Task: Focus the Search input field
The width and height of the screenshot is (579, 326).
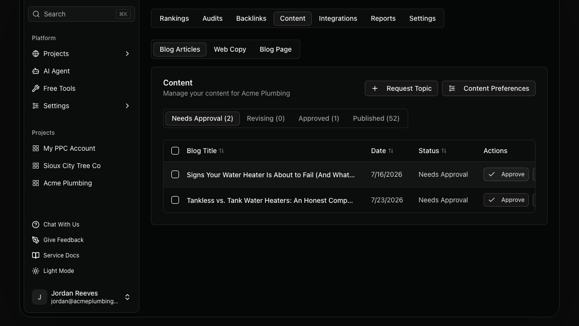Action: (x=82, y=14)
